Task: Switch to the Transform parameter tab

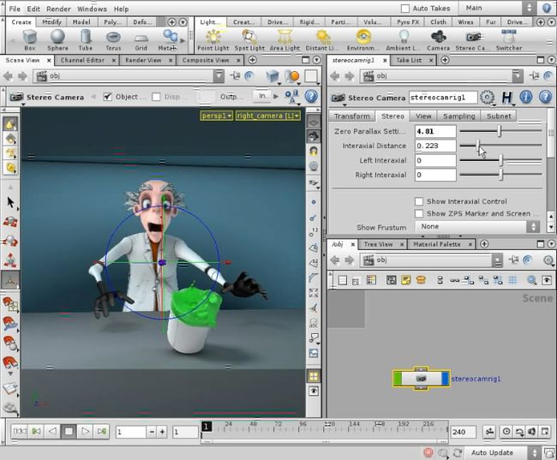Action: 351,116
